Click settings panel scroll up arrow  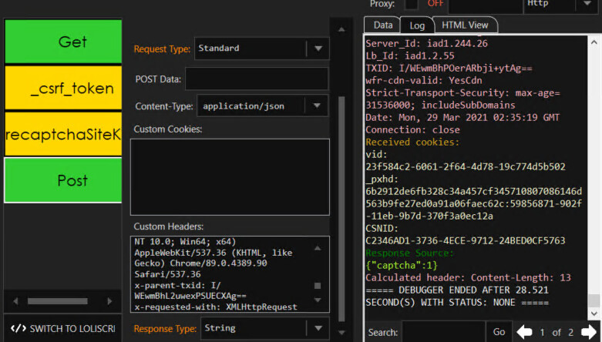pos(341,29)
